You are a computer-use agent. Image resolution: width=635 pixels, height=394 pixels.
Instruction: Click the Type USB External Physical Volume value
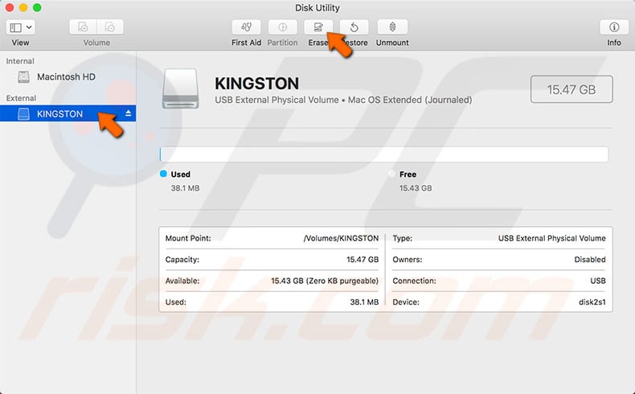click(x=552, y=238)
